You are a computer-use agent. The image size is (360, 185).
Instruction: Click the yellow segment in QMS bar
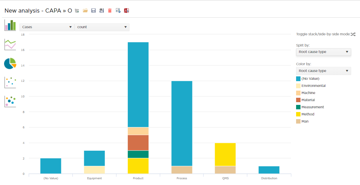tap(225, 154)
